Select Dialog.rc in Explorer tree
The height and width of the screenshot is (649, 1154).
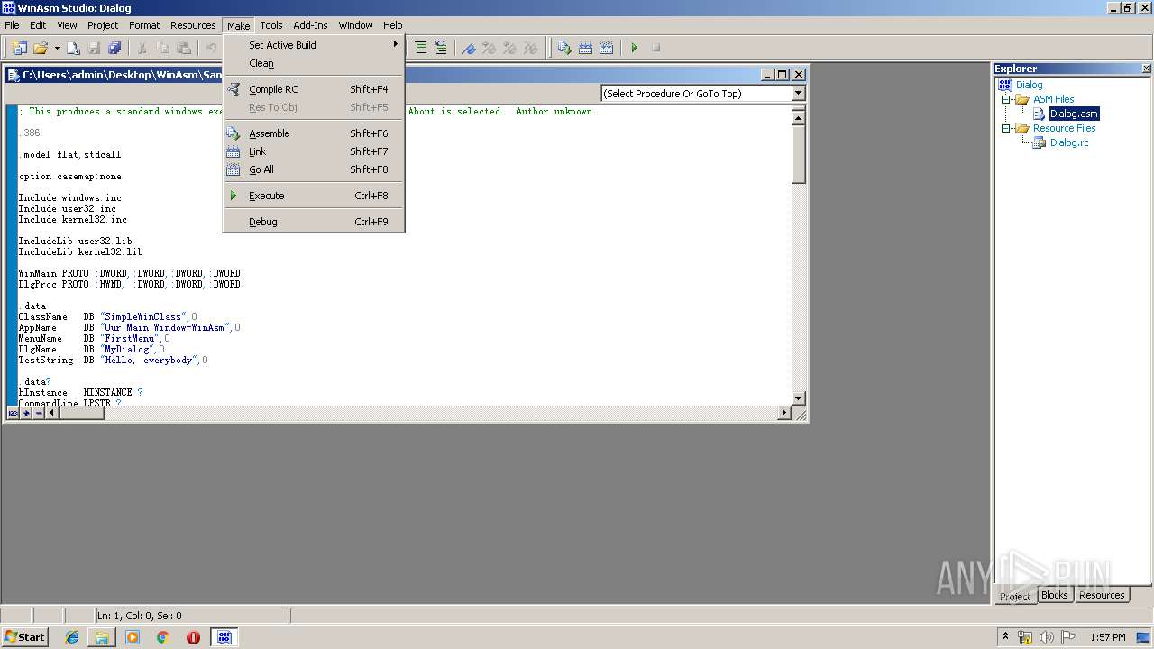[1069, 142]
